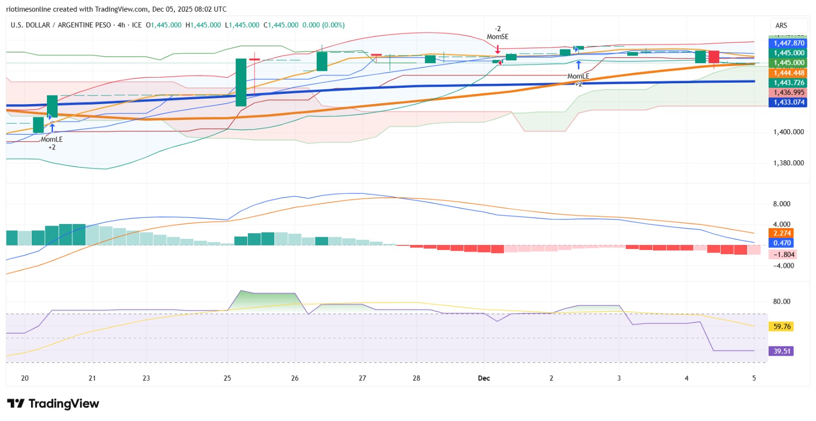Click the high value H1,445.000
This screenshot has width=816, height=421.
click(203, 25)
